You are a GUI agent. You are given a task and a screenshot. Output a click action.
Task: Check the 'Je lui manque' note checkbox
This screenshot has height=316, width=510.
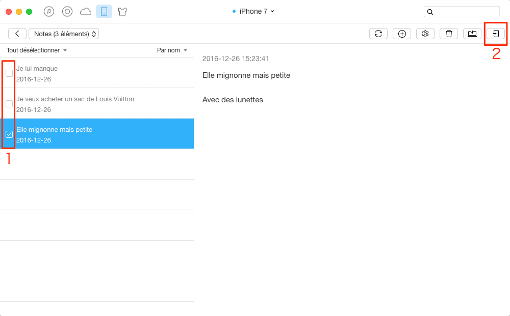click(x=9, y=73)
